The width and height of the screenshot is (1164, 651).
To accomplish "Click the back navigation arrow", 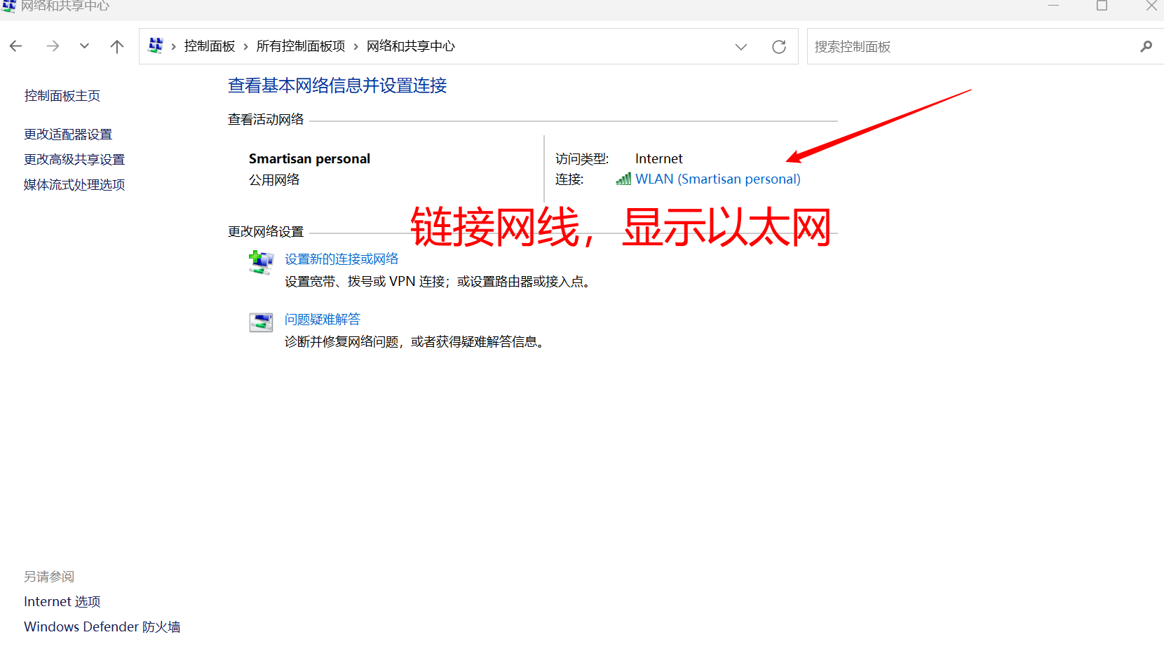I will pyautogui.click(x=15, y=46).
